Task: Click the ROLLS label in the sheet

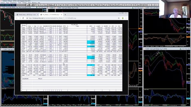Action: point(40,79)
